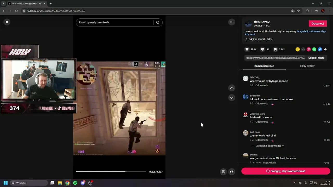Image resolution: width=333 pixels, height=187 pixels.
Task: Open comments via the speech bubble icon
Action: pyautogui.click(x=263, y=49)
